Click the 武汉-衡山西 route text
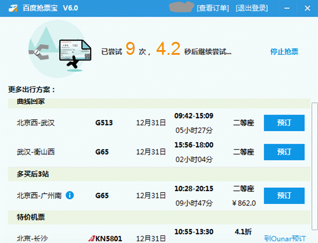The width and height of the screenshot is (318, 243). coord(36,152)
